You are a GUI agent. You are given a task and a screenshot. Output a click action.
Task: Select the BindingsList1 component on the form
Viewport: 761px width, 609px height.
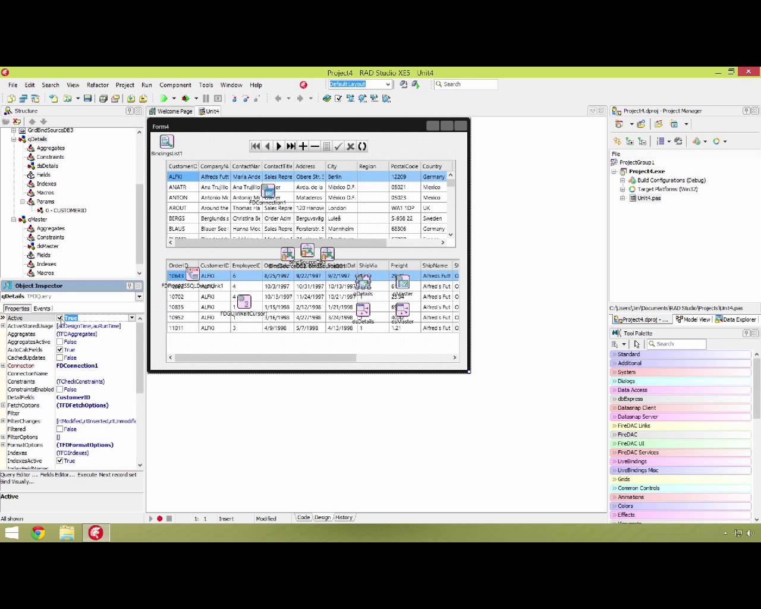(166, 142)
